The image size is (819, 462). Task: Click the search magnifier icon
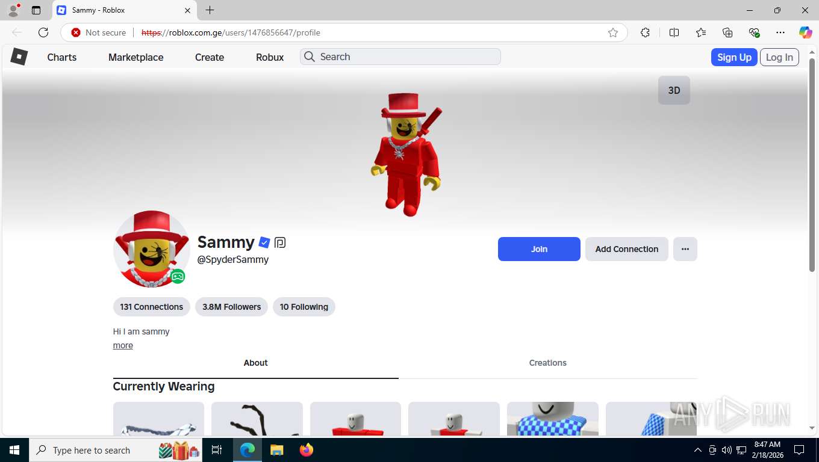[310, 57]
